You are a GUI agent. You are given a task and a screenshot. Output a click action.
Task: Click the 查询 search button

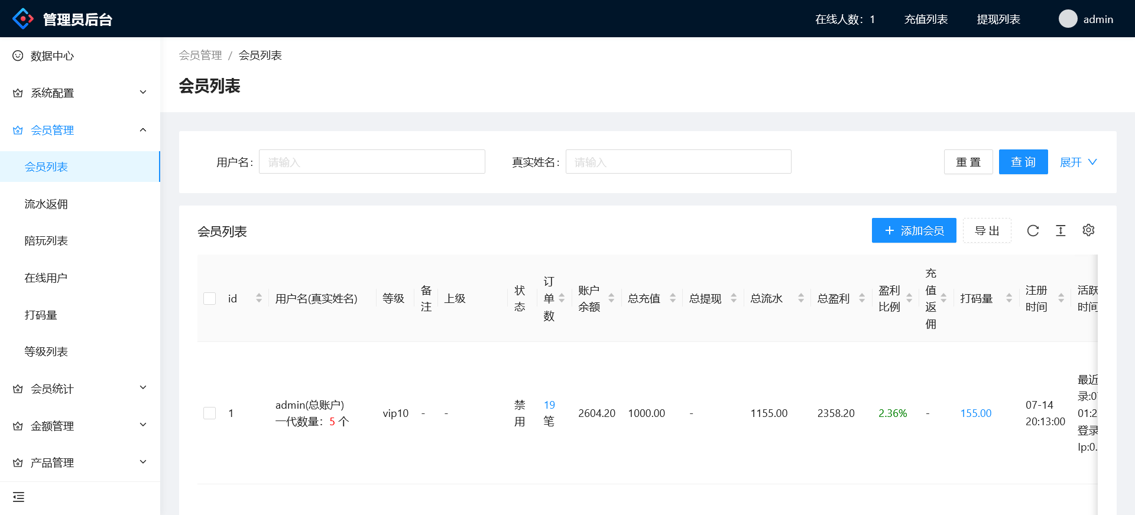click(x=1023, y=162)
